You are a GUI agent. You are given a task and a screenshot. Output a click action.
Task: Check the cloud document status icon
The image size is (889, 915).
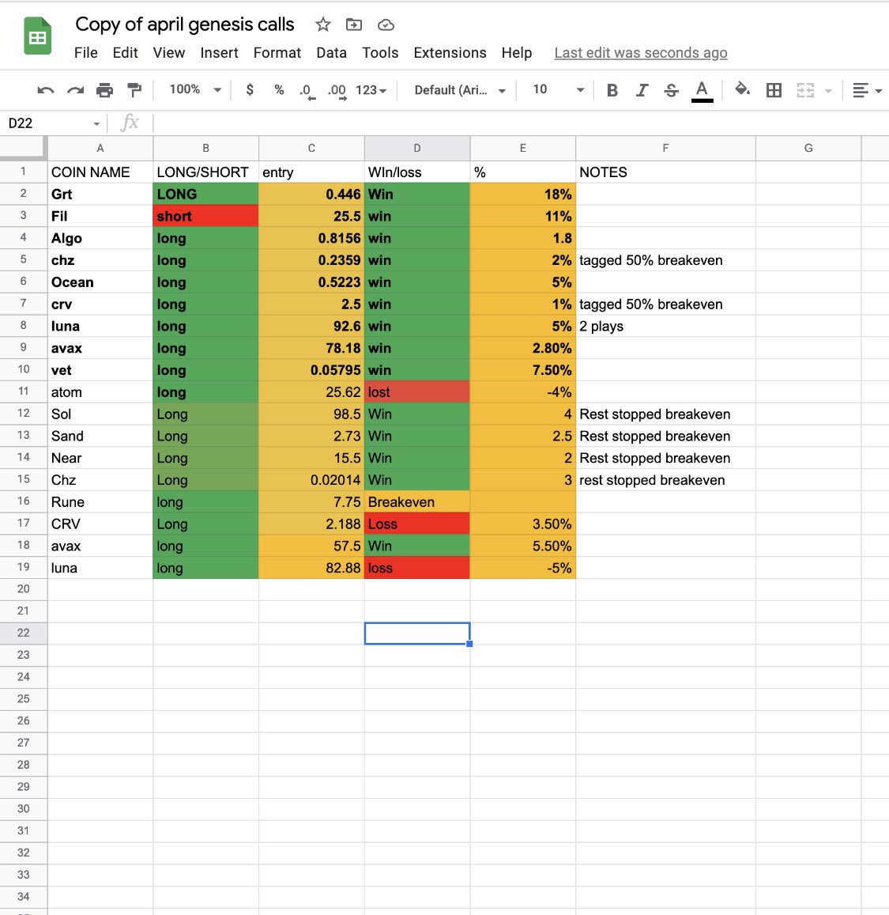pyautogui.click(x=386, y=25)
